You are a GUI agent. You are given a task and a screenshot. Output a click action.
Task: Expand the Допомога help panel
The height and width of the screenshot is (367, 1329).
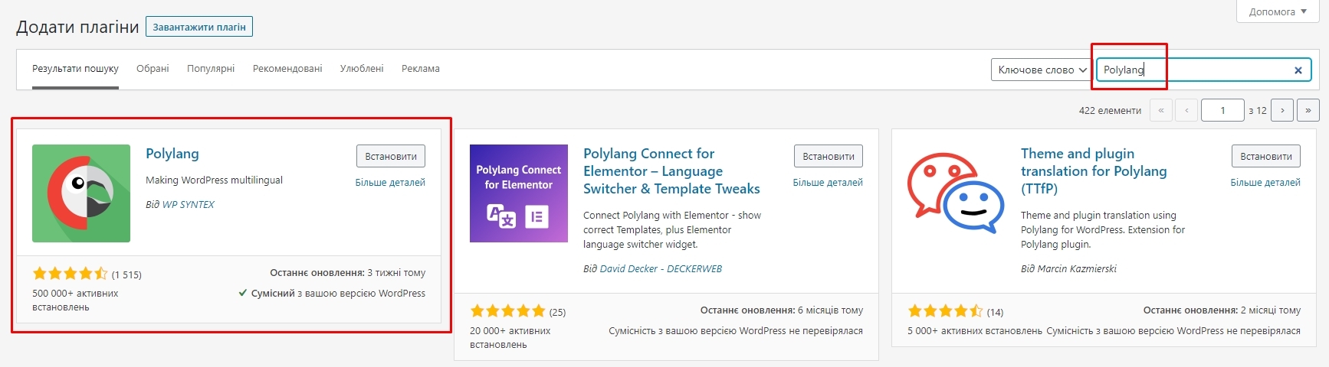click(x=1278, y=11)
